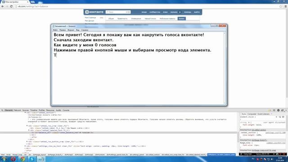Viewport: 288px width, 162px height.
Task: Open the Справка menu in Notepad
Action: [85, 30]
